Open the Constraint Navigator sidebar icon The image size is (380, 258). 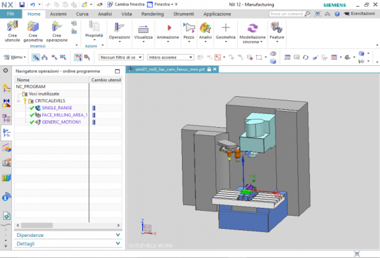(7, 103)
